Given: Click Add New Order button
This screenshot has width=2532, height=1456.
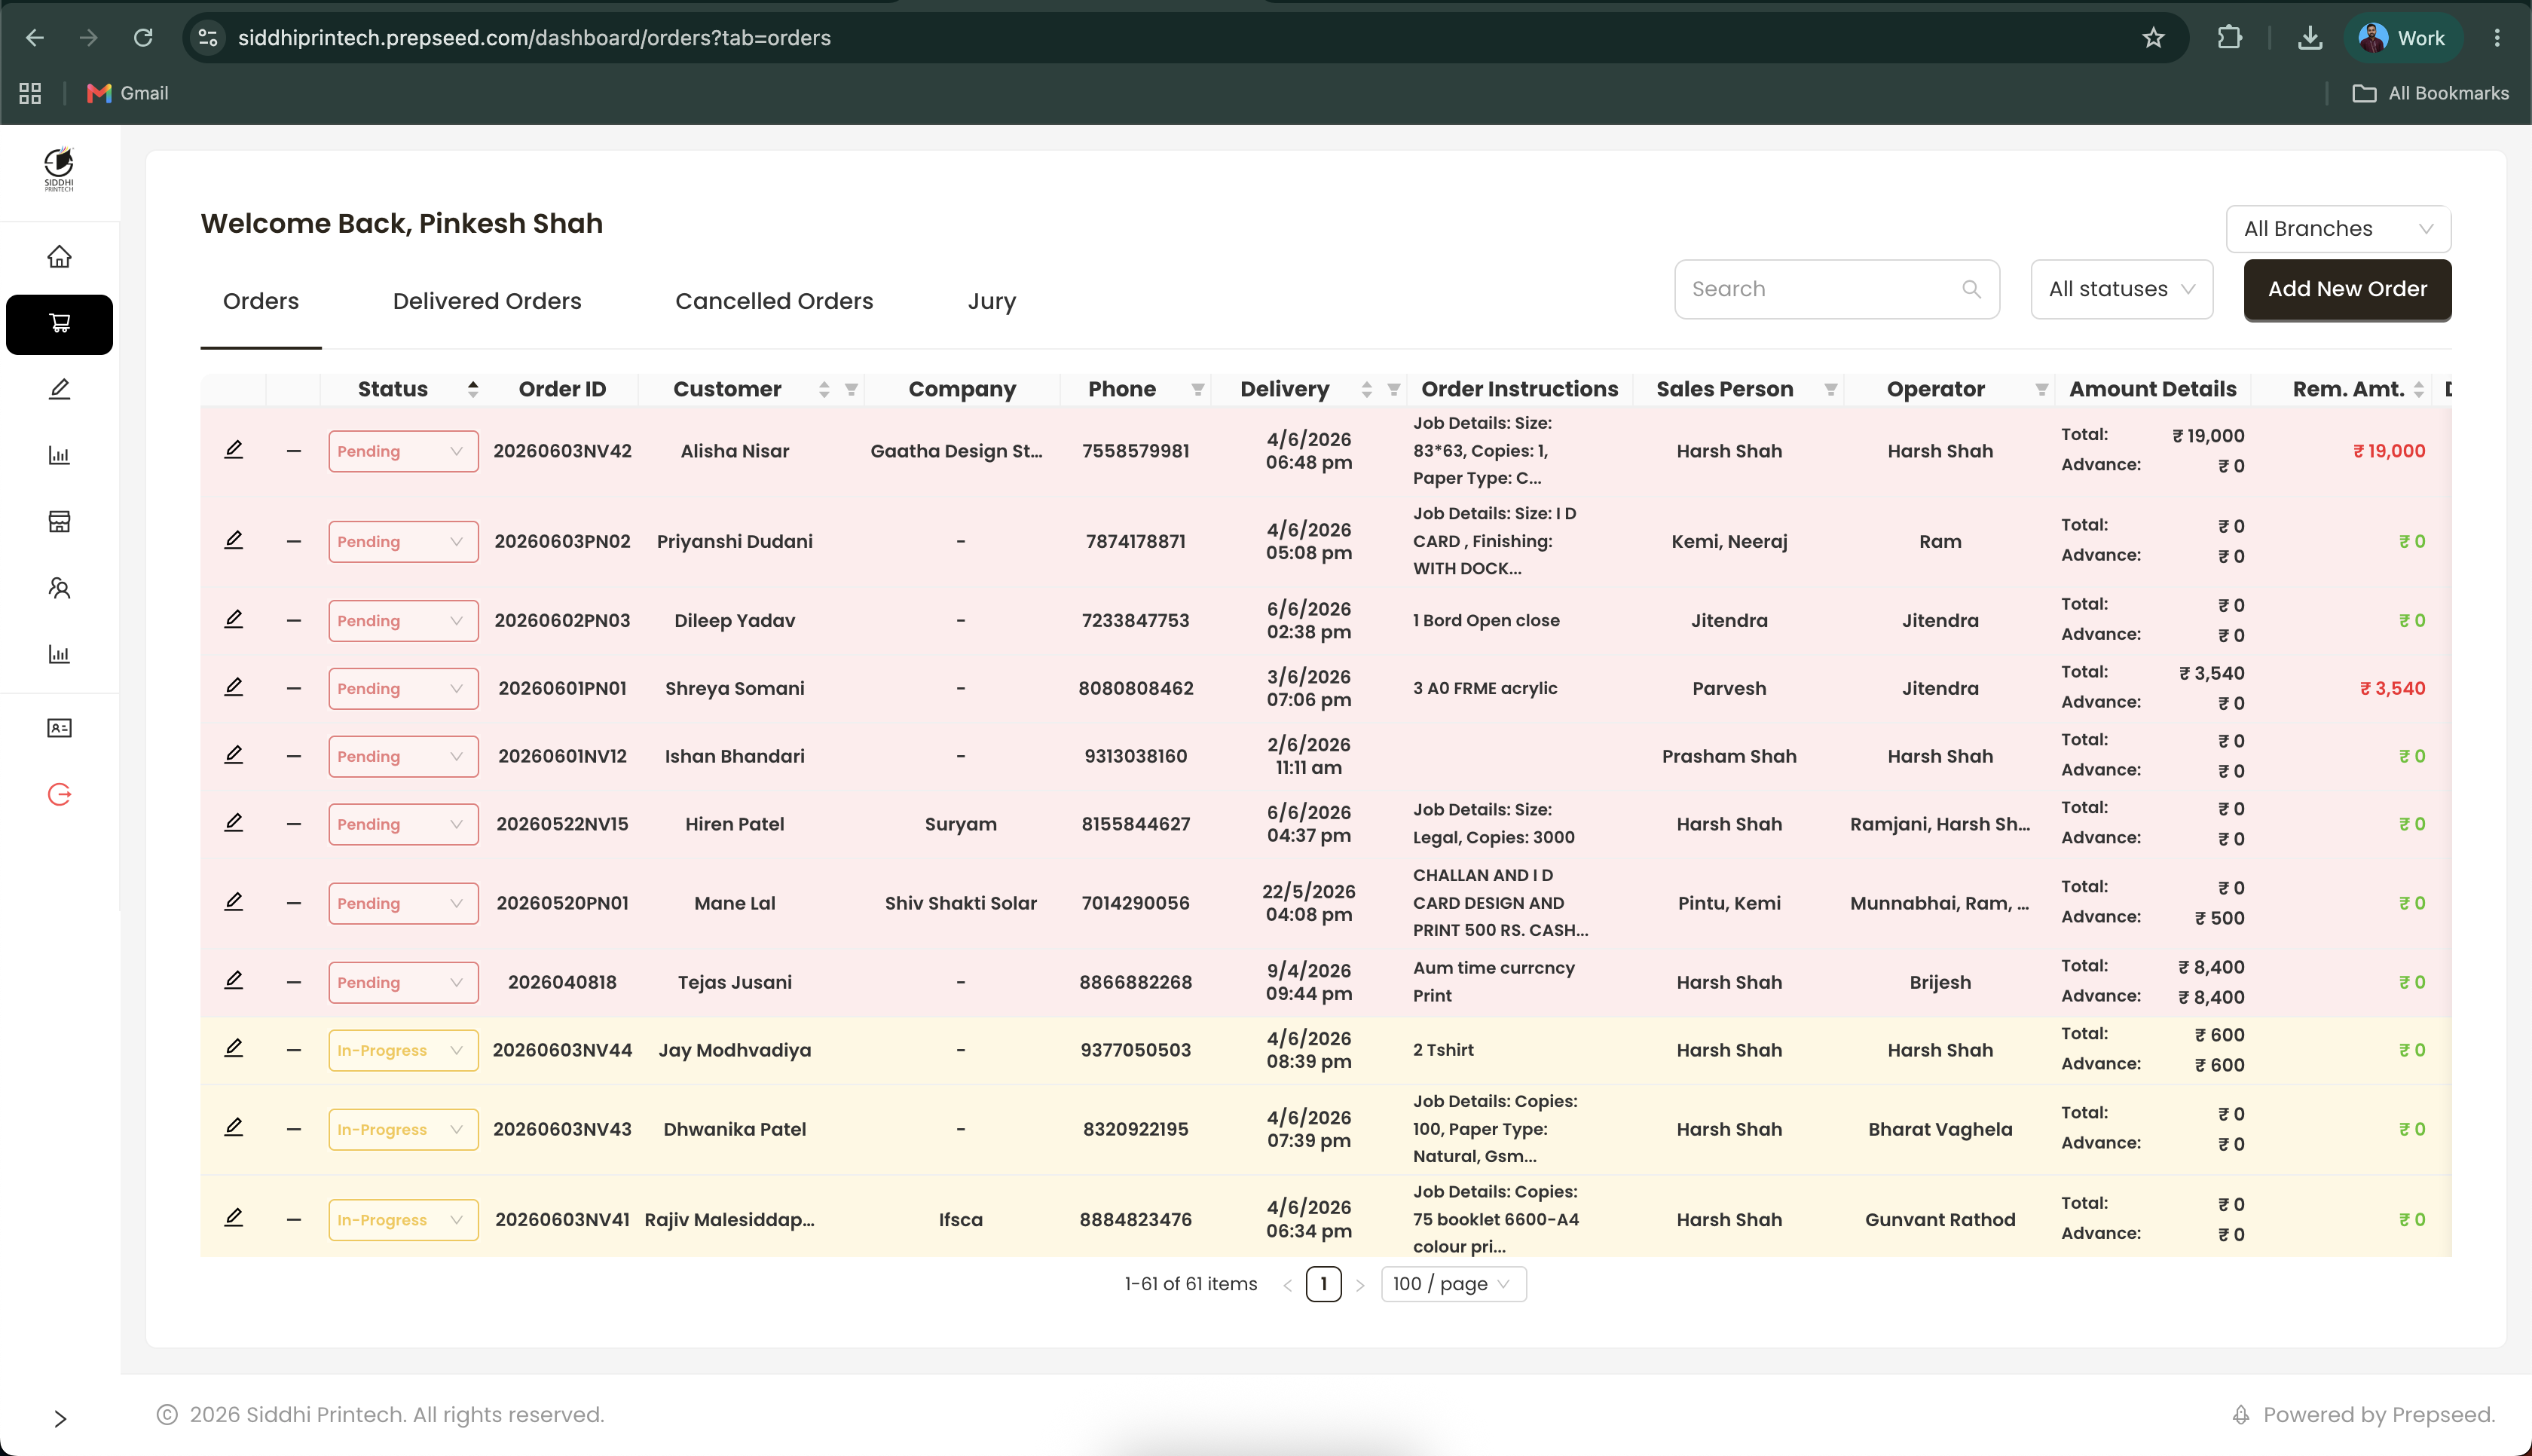Looking at the screenshot, I should (x=2347, y=289).
